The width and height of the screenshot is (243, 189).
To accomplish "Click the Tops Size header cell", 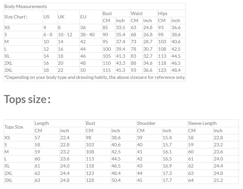I will [x=14, y=127].
